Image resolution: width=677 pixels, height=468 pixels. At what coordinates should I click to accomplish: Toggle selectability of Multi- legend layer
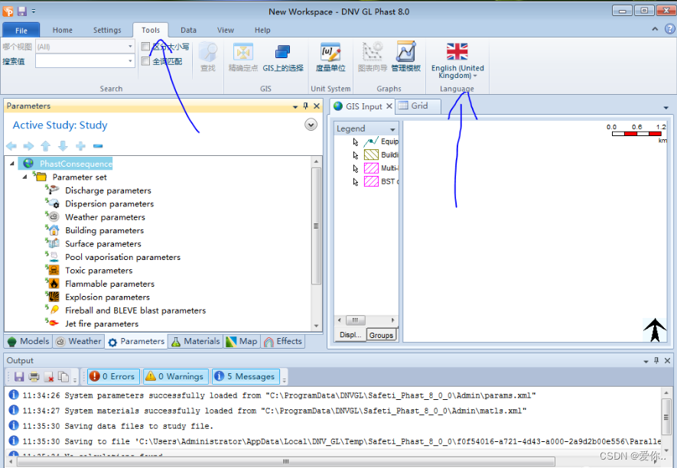pos(356,168)
